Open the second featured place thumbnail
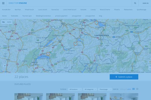151x100 pixels. tap(60, 97)
